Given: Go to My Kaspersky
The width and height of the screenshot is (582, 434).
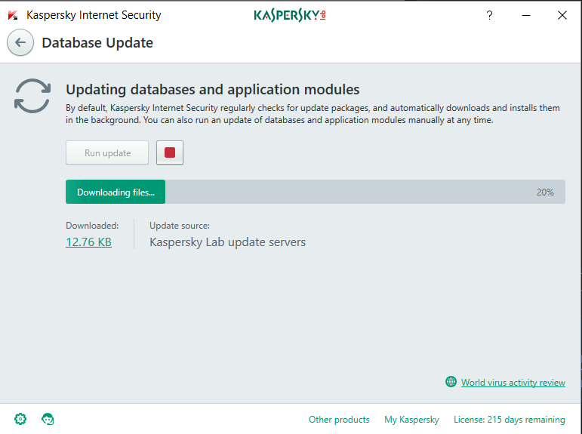Looking at the screenshot, I should (411, 420).
